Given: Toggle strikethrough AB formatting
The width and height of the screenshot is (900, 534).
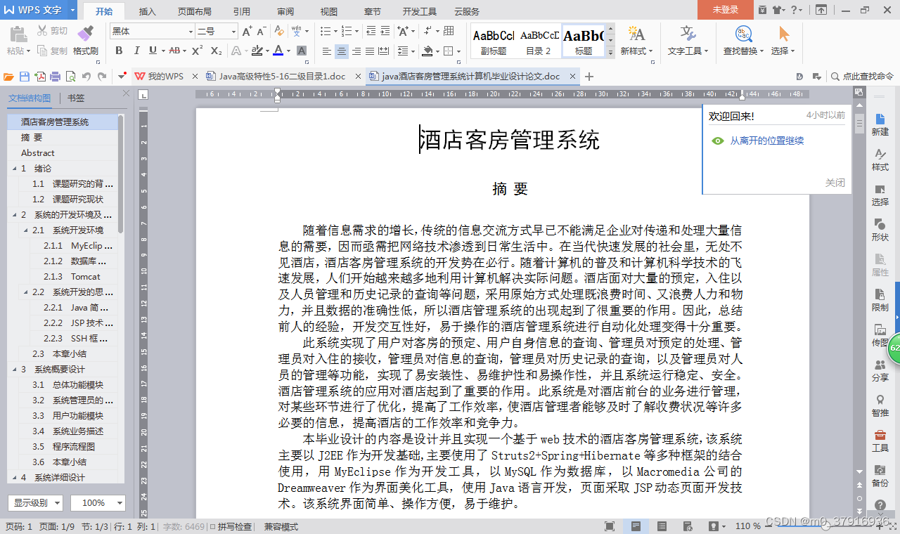Looking at the screenshot, I should pos(174,51).
